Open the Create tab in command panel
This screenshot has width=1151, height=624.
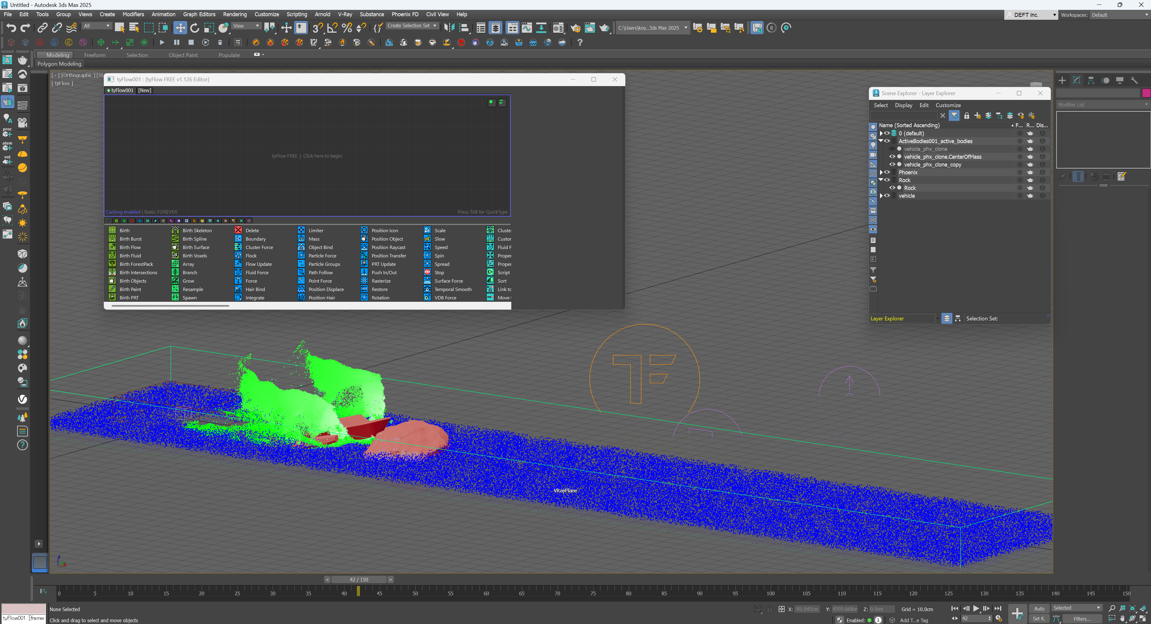pos(1062,80)
